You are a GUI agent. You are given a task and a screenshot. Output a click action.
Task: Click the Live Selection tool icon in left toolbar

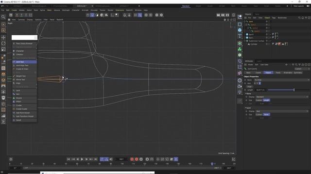3,24
